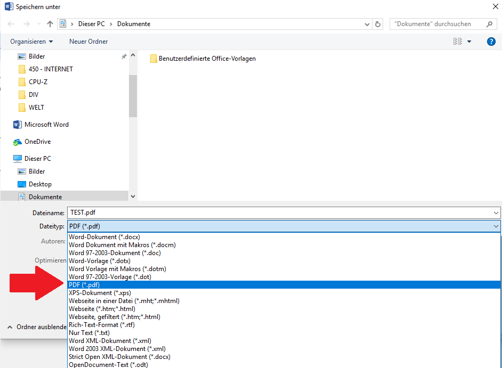Open the 450 - INTERNET folder
The height and width of the screenshot is (368, 502).
click(x=45, y=69)
